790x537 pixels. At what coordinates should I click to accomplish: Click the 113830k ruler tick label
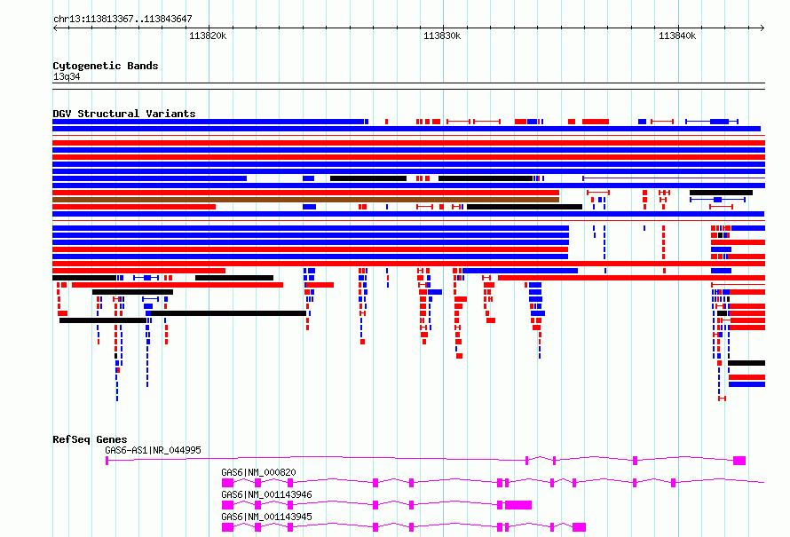[442, 36]
